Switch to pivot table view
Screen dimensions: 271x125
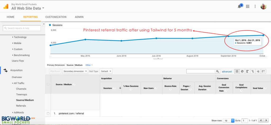pos(263,71)
